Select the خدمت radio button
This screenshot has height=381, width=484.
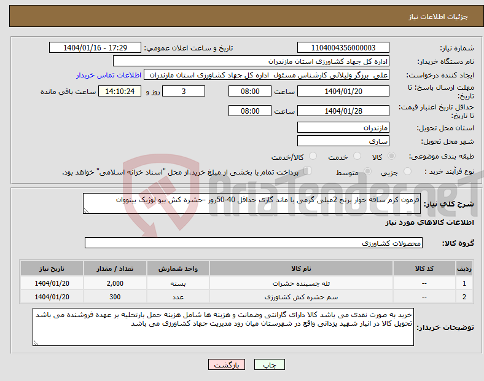click(357, 156)
